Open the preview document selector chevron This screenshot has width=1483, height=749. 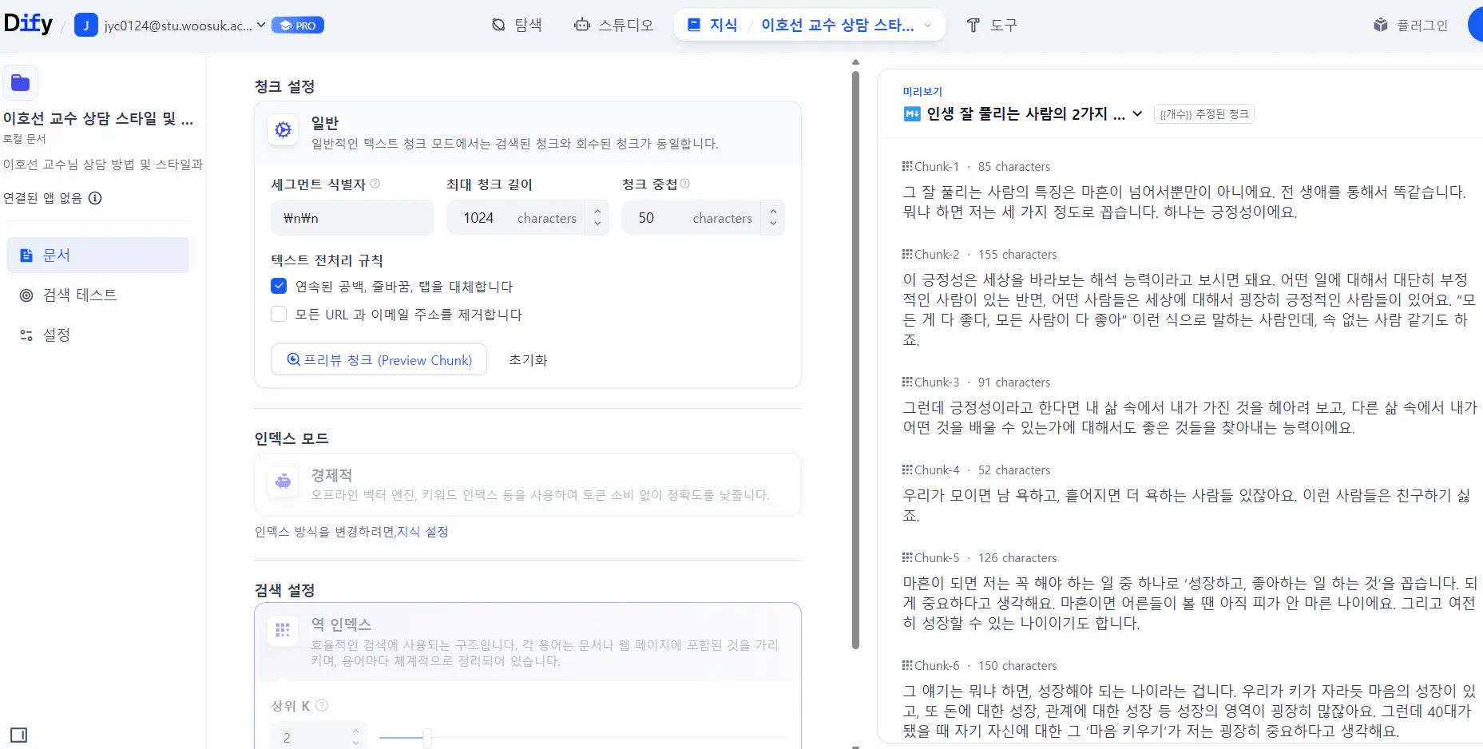[x=1137, y=114]
